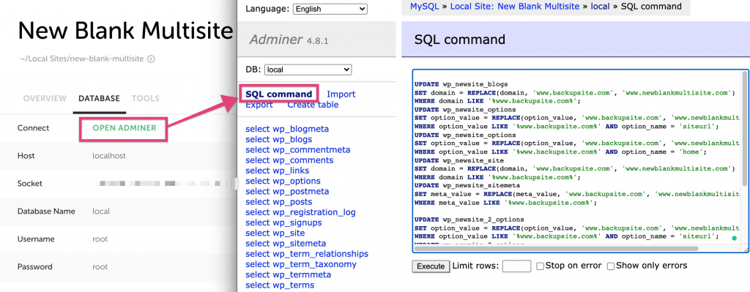Click the green Grammarly dot in editor

(x=734, y=238)
